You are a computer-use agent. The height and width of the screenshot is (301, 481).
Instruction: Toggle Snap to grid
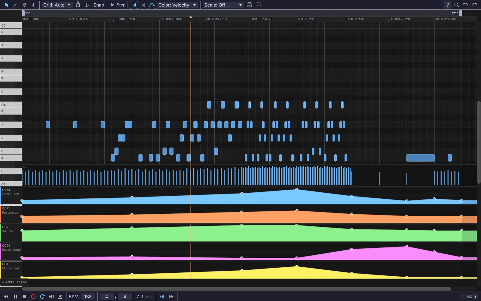tap(99, 5)
